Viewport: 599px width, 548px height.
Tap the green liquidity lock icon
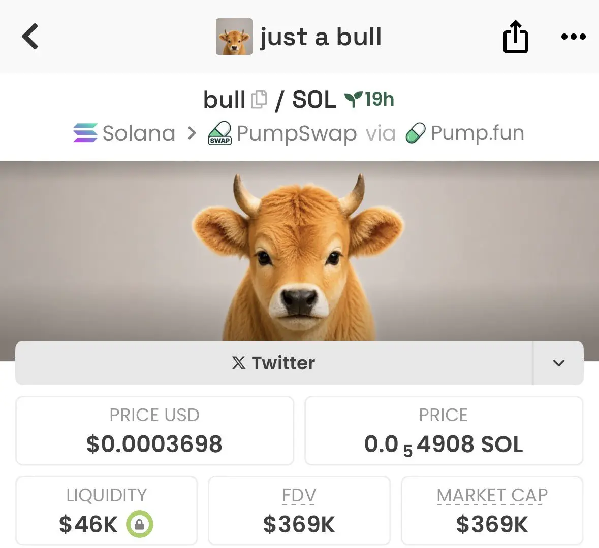tap(139, 524)
